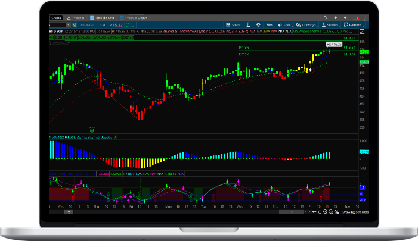This screenshot has height=241, width=418.
Task: Click the Drawing set: Default selector
Action: [355, 212]
